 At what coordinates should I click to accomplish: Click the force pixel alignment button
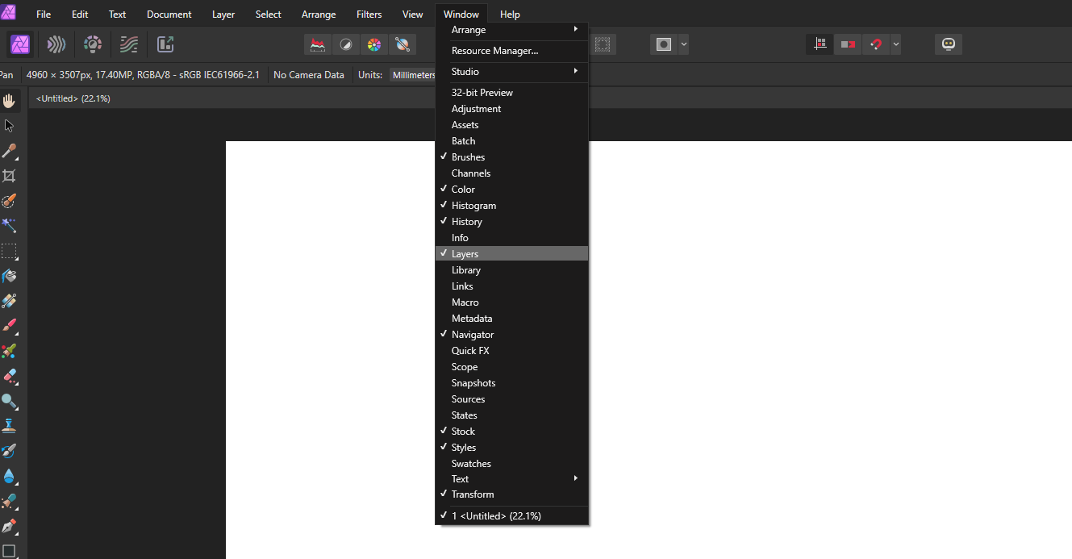(820, 44)
